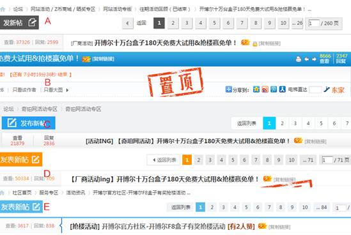Open 网站活动 / Z币商城 / 晒奖专区 breadcrumb
The height and width of the screenshot is (235, 351).
(63, 9)
